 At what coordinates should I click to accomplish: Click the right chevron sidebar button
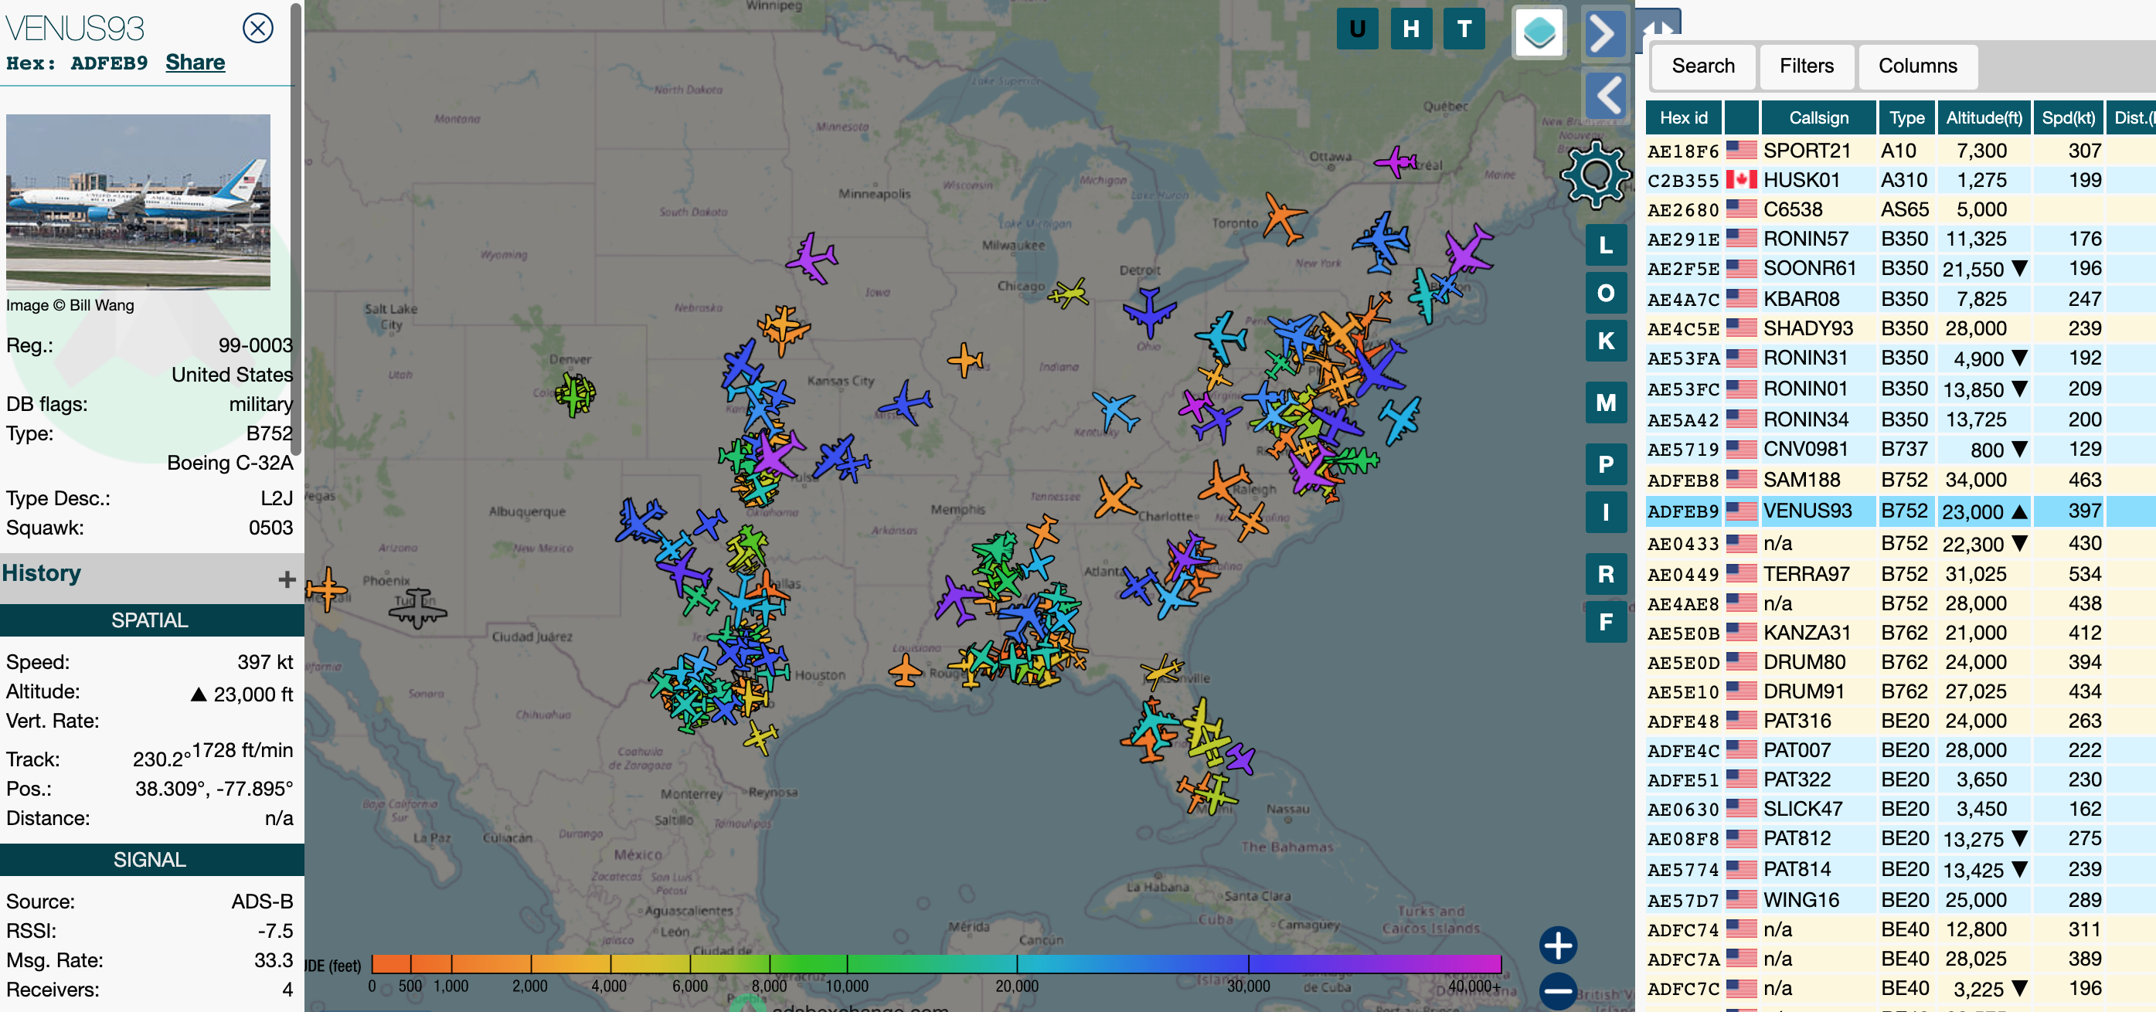click(1604, 33)
